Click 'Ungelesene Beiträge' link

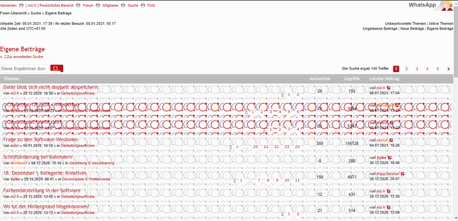[x=380, y=29]
